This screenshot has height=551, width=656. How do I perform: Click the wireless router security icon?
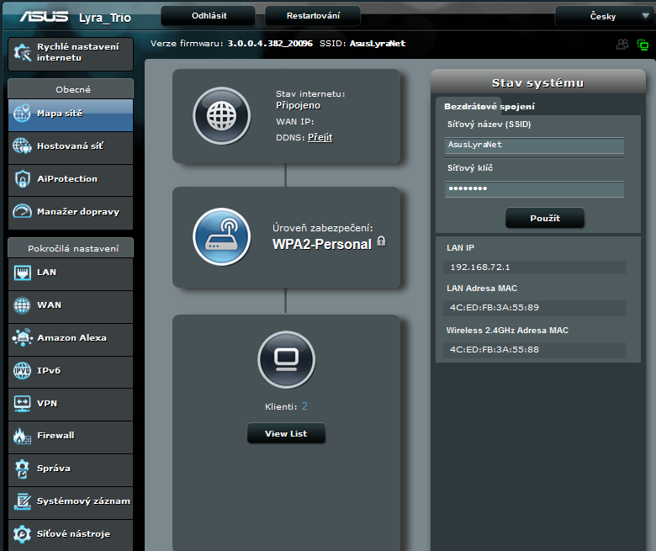click(222, 236)
